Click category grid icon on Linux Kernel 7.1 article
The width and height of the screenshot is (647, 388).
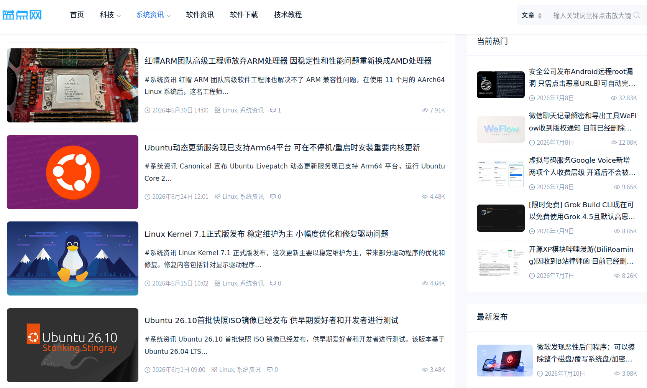(x=217, y=283)
